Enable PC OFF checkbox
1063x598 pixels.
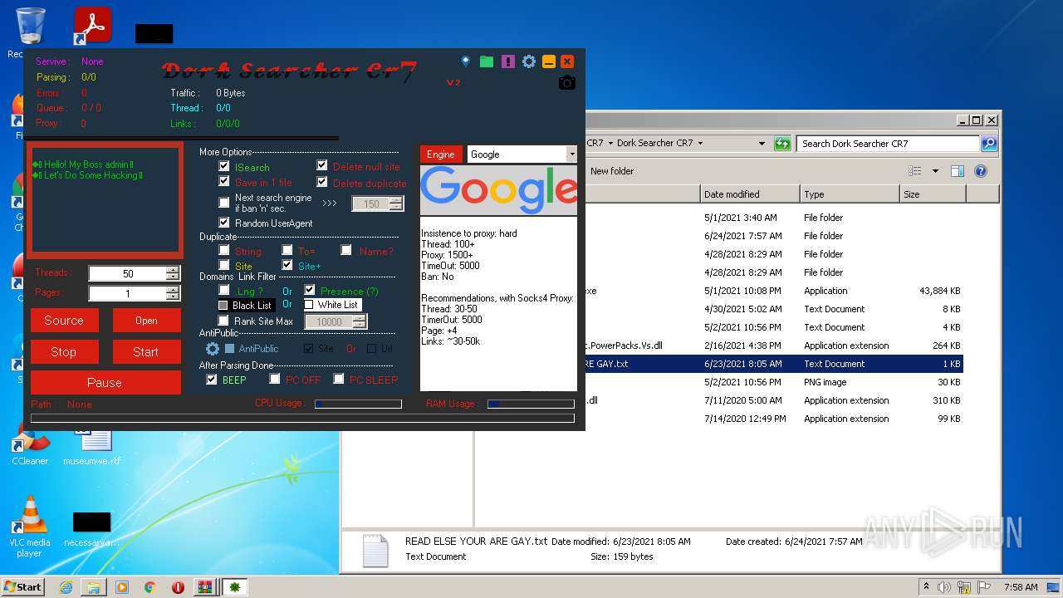point(275,380)
